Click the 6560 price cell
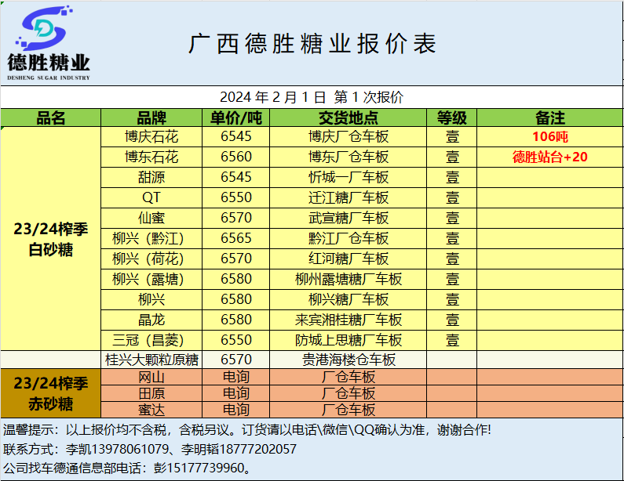The height and width of the screenshot is (481, 624). click(x=236, y=157)
